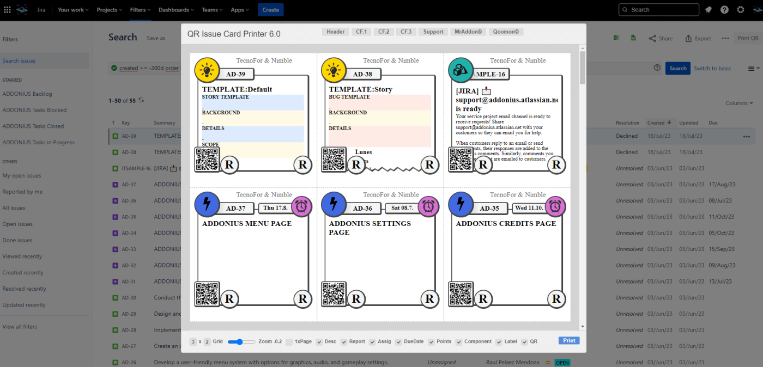The width and height of the screenshot is (763, 367).
Task: Expand the Projects dropdown menu
Action: coord(110,10)
